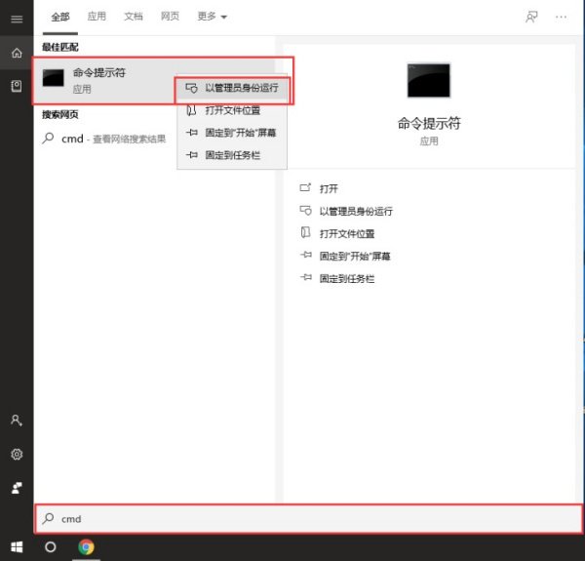
Task: Open the Settings gear in sidebar
Action: click(17, 455)
